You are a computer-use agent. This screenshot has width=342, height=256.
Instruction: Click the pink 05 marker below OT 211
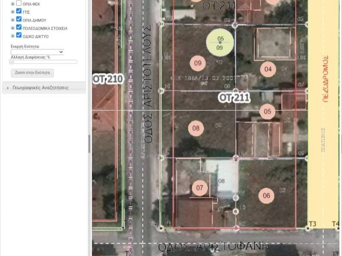tap(268, 111)
